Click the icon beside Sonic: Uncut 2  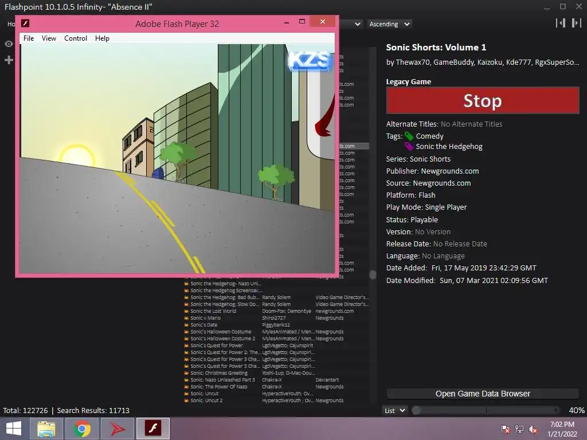tap(186, 400)
